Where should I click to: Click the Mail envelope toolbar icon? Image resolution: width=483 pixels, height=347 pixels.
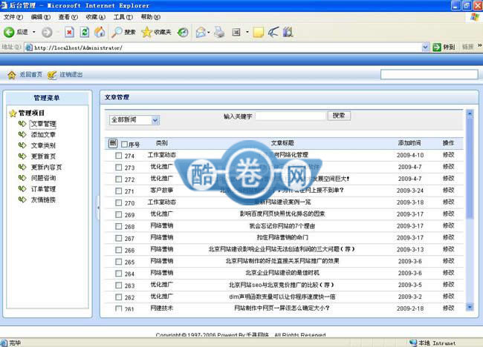(201, 32)
